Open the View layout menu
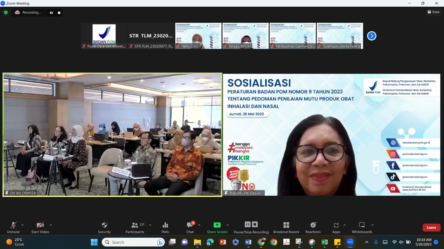Viewport: 444px width, 249px height. (433, 12)
